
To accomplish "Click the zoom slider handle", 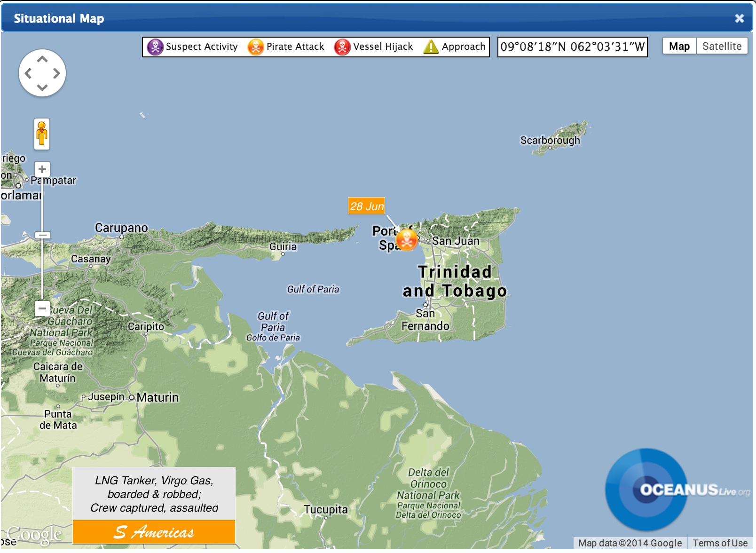I will (x=43, y=235).
